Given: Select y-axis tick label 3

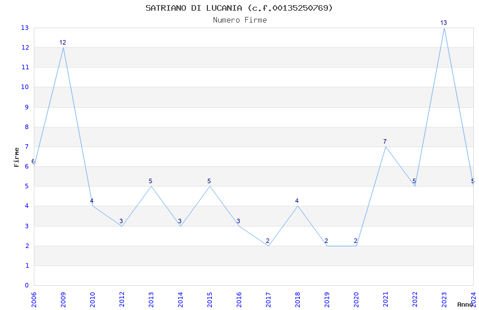Looking at the screenshot, I should click(x=27, y=227).
